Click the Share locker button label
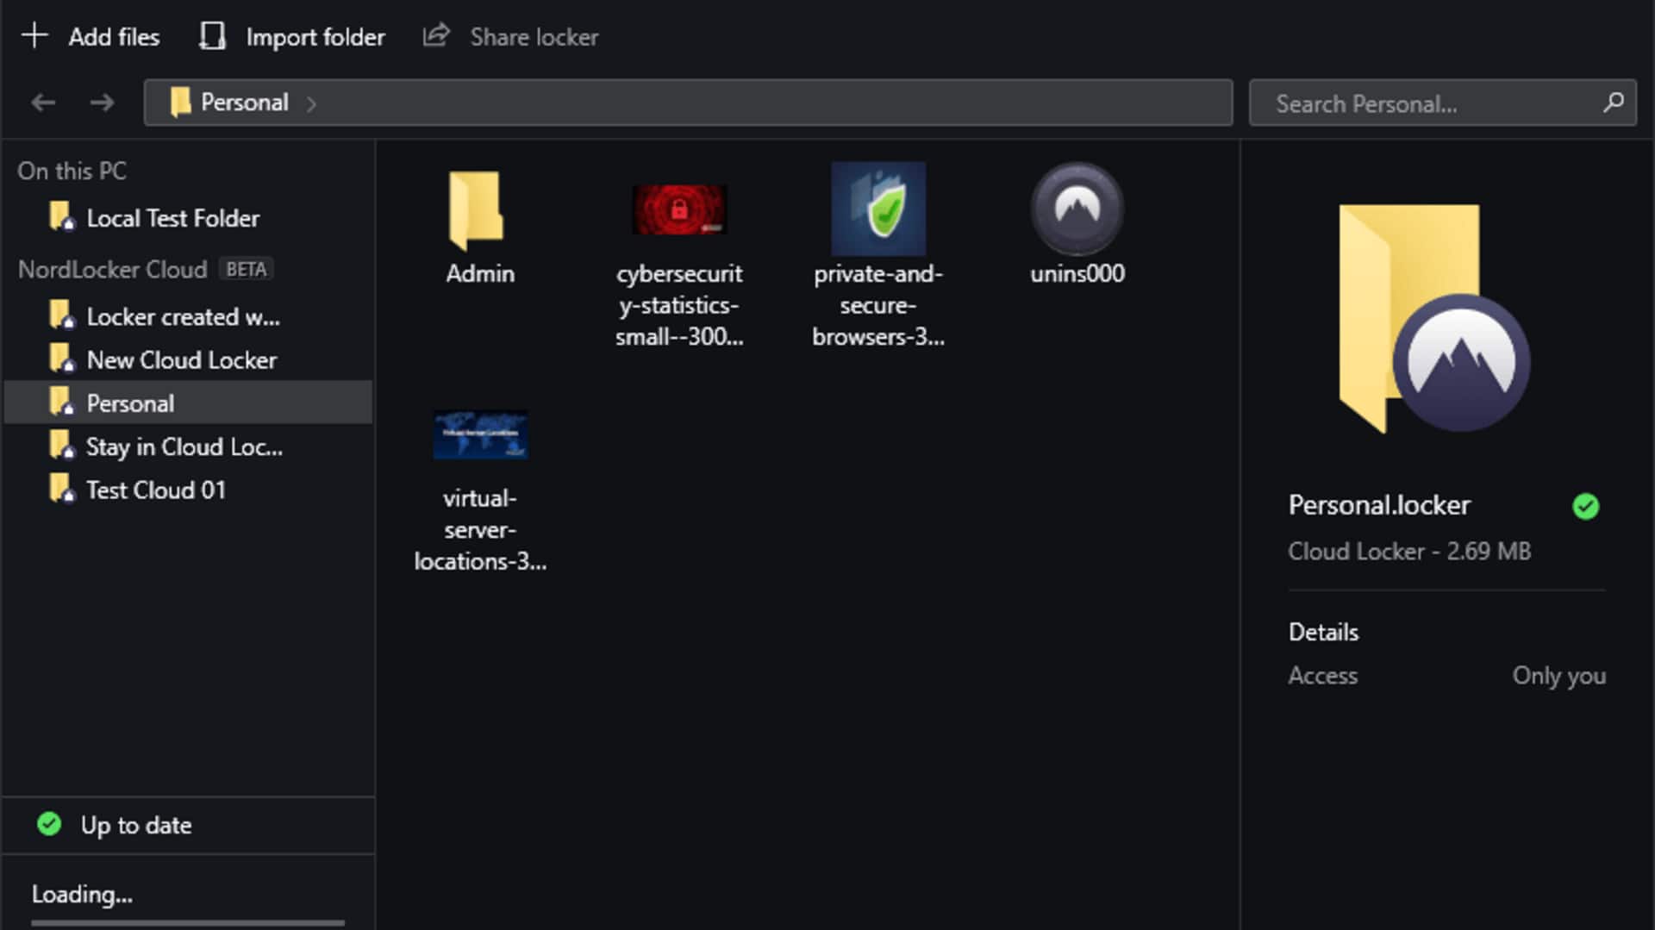Screen dimensions: 1655x930 (x=534, y=37)
